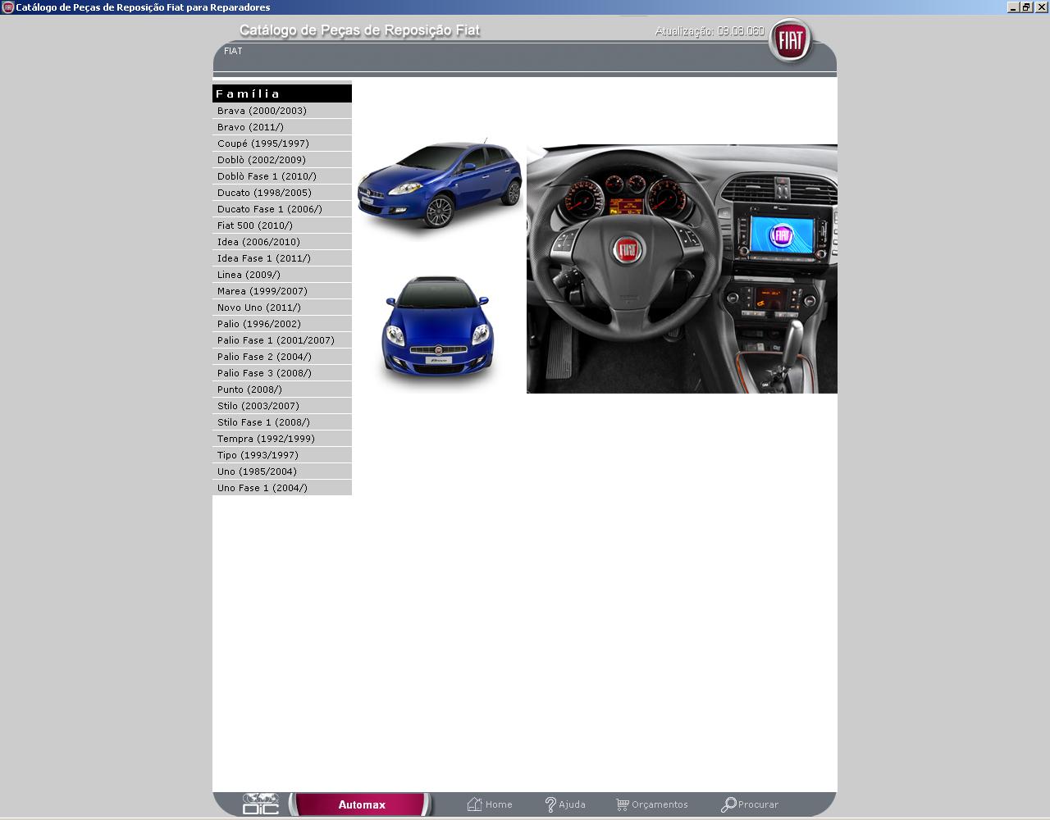Open Stilo (2003/2007) entry

coord(282,406)
